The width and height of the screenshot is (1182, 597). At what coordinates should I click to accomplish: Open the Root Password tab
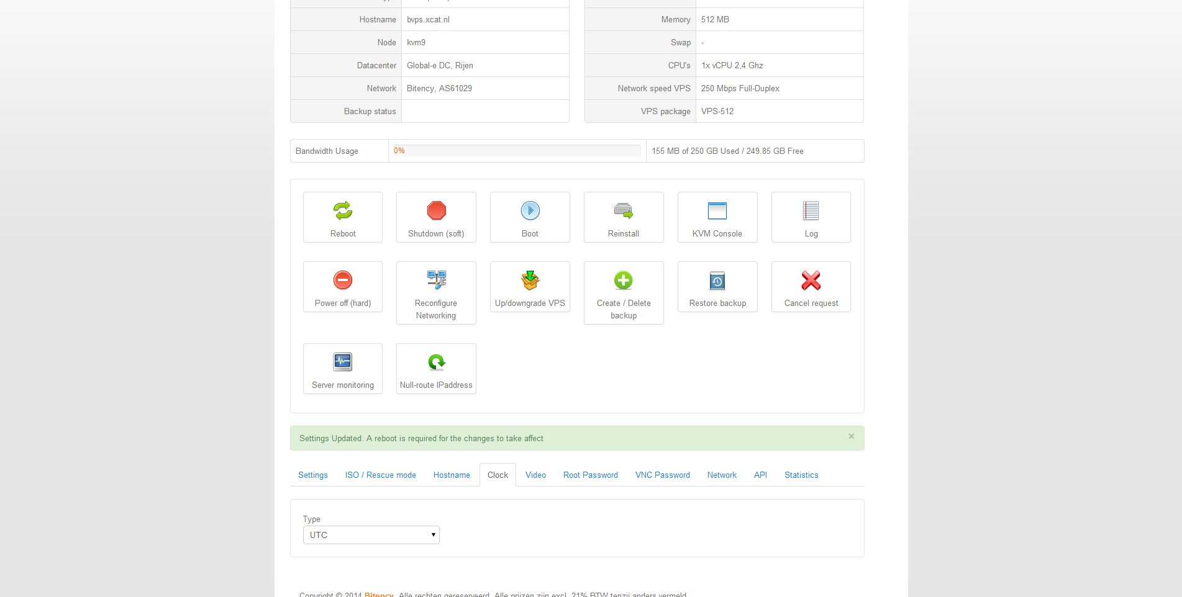590,475
